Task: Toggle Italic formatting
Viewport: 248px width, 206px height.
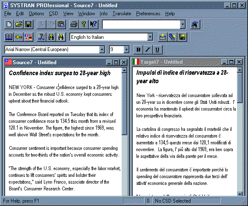Action: coord(148,50)
